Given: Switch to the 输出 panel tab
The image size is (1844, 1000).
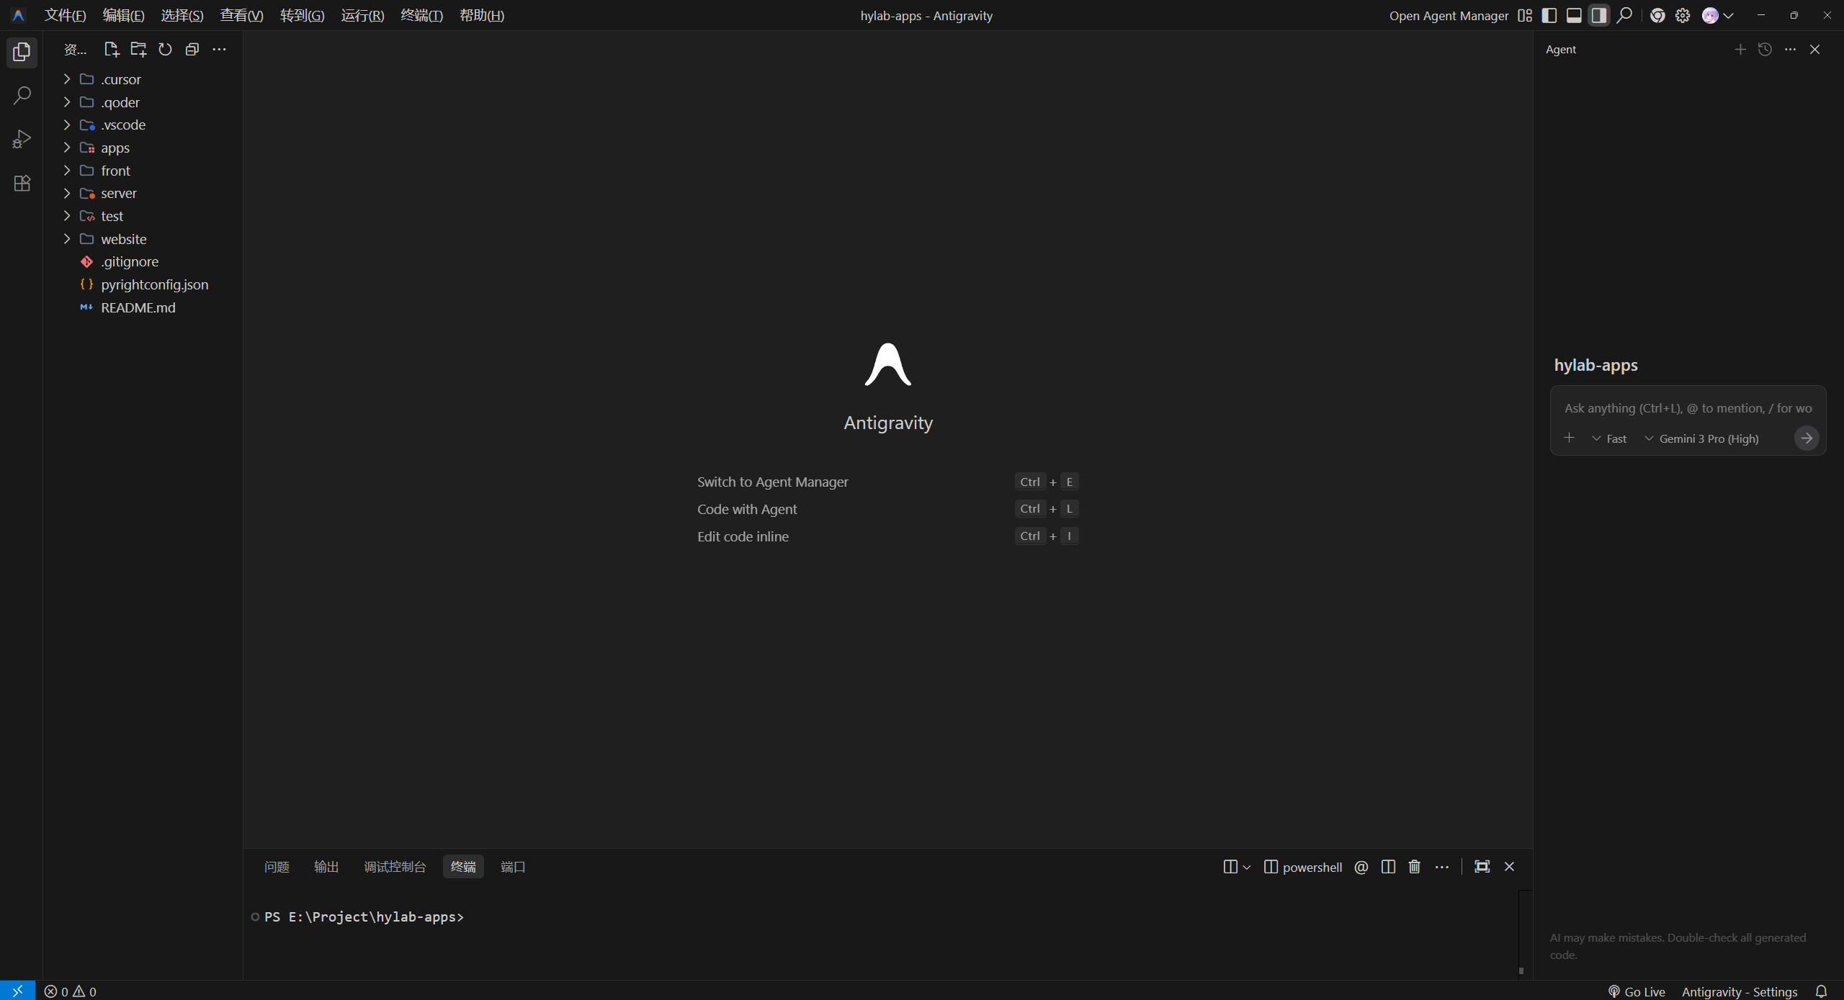Looking at the screenshot, I should (326, 867).
